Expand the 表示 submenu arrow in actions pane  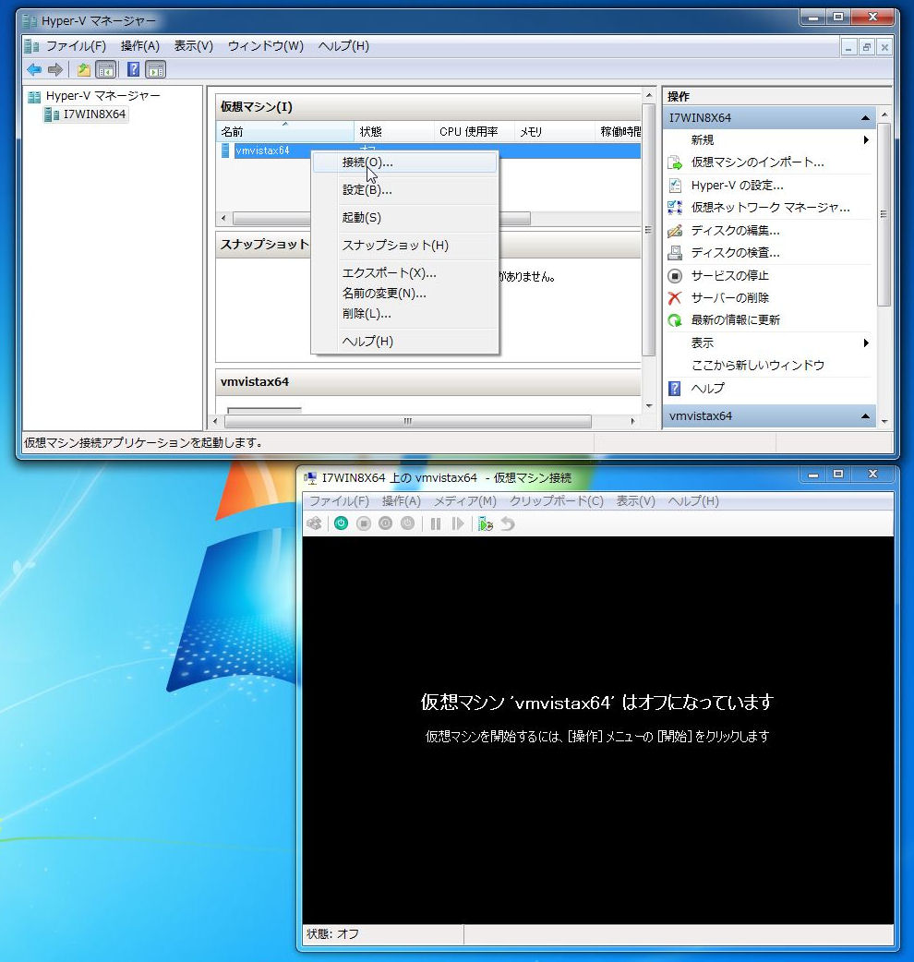pyautogui.click(x=866, y=343)
